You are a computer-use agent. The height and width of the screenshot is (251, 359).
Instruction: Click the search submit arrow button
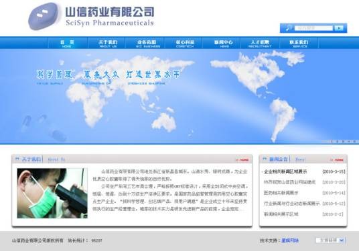coord(339,28)
